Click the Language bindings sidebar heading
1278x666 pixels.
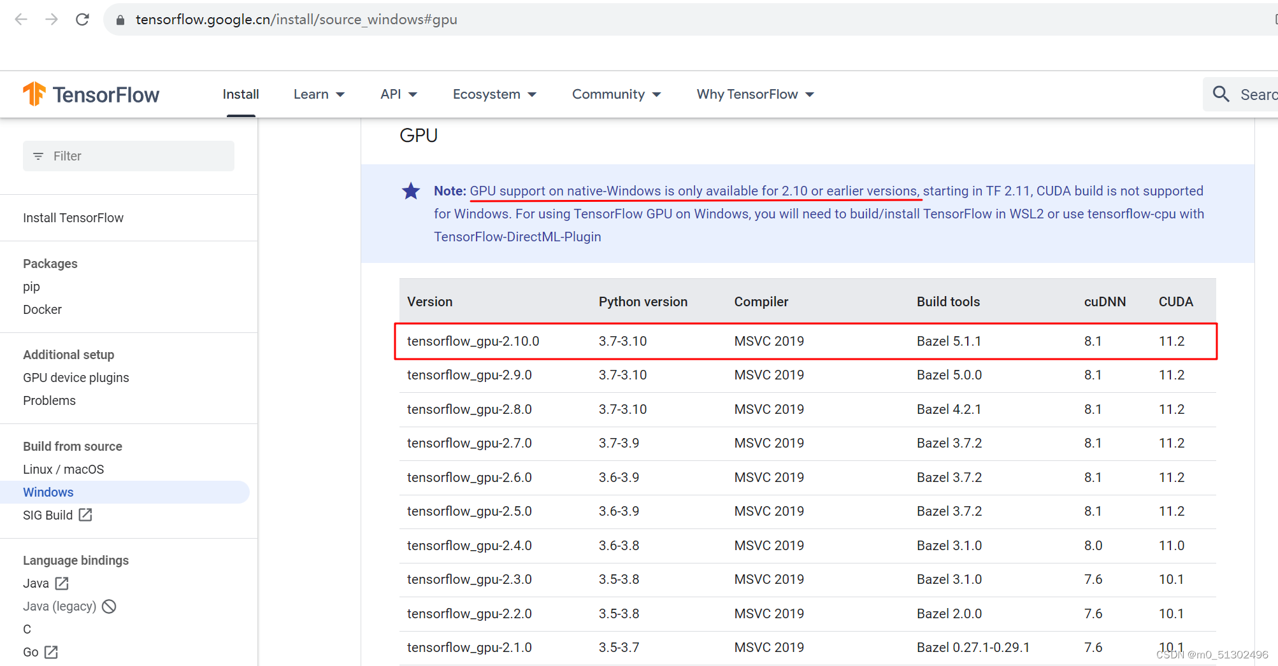click(x=76, y=560)
